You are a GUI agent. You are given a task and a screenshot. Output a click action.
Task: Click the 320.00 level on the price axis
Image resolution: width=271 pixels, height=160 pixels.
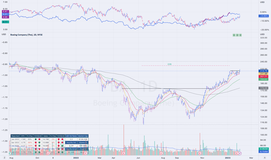tap(263, 38)
